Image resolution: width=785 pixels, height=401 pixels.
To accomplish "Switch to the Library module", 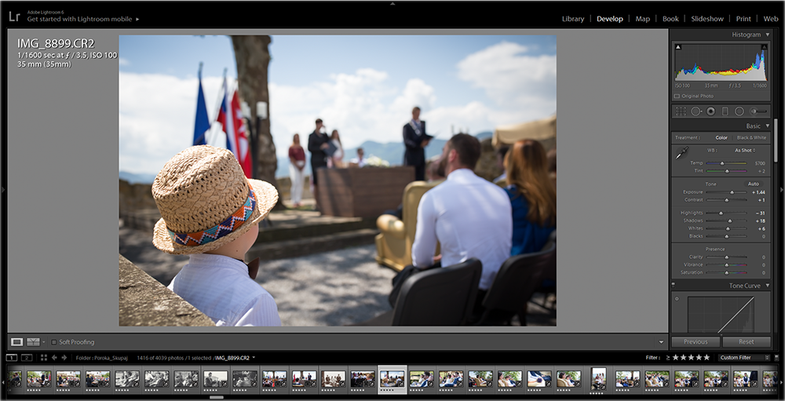I will click(x=573, y=19).
